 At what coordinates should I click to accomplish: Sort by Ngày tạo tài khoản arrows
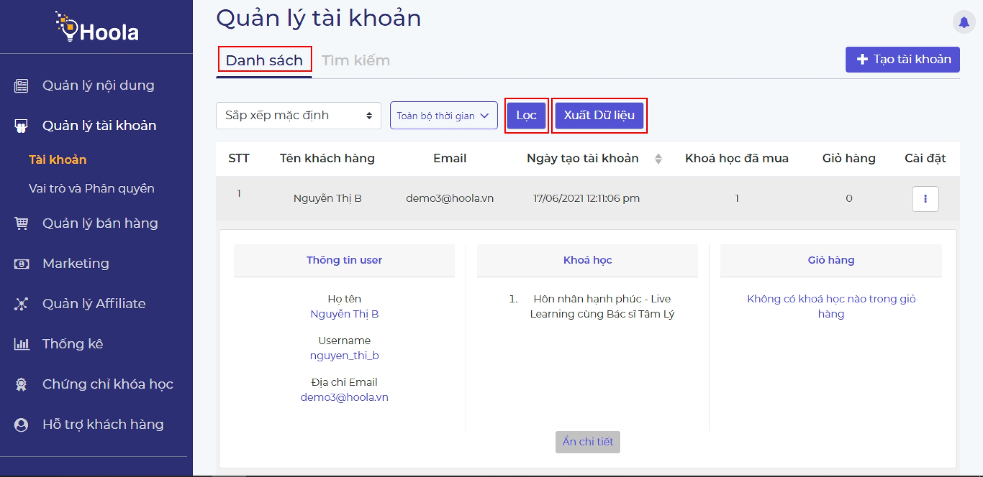point(658,159)
